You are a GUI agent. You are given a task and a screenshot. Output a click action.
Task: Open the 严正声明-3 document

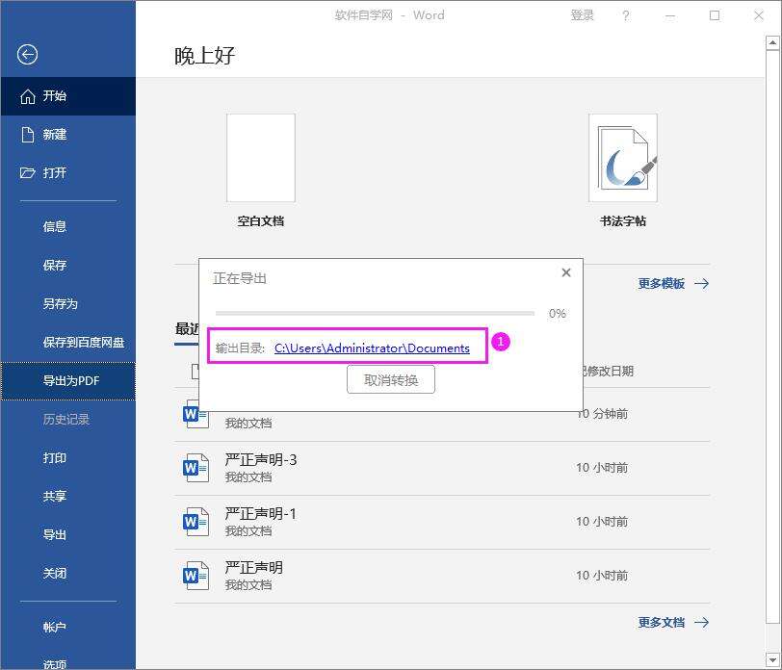[442, 468]
